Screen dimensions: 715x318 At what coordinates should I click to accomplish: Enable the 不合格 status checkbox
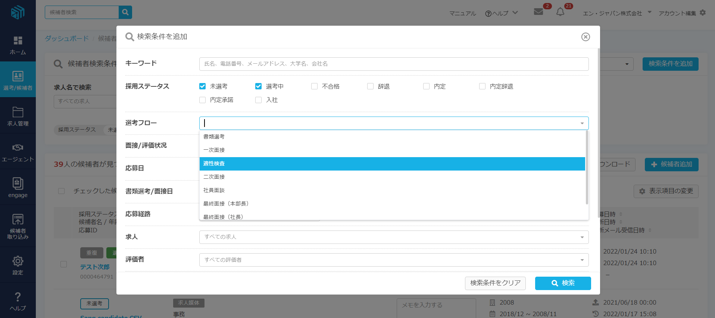[315, 86]
